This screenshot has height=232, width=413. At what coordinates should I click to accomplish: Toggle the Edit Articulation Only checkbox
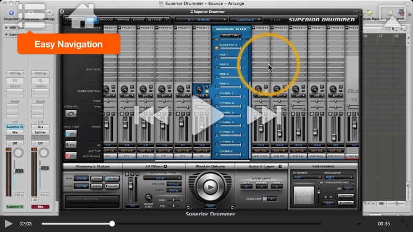tap(352, 183)
